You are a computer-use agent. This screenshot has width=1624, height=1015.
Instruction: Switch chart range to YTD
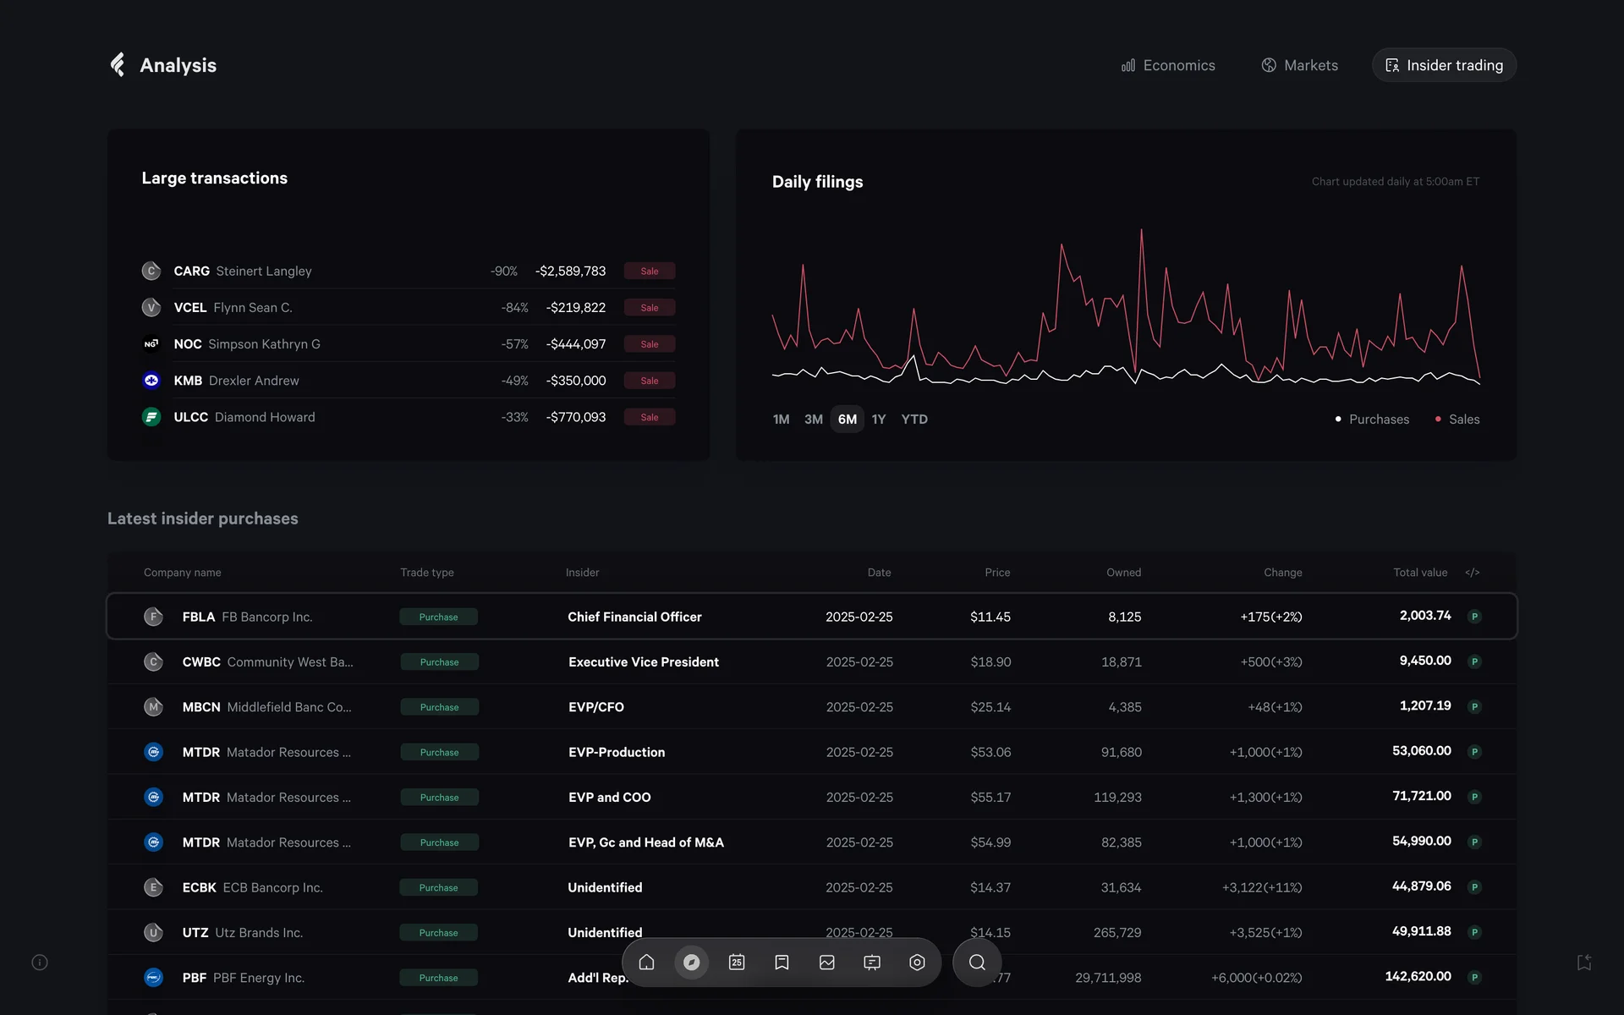coord(914,420)
